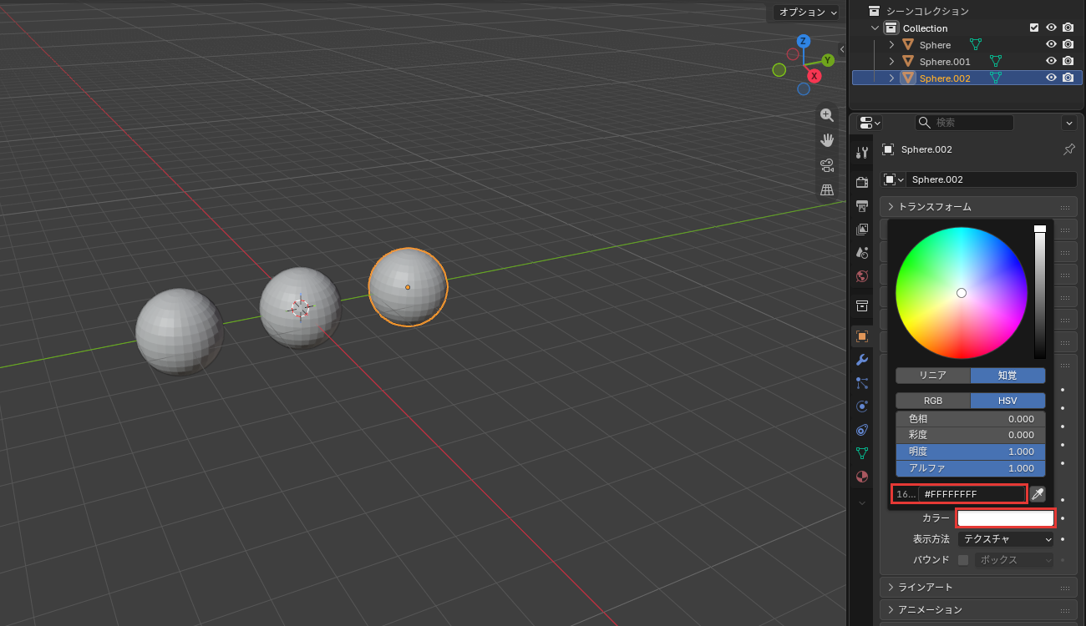This screenshot has height=626, width=1086.
Task: Hide Sphere.001 in viewport via eye
Action: [x=1052, y=61]
